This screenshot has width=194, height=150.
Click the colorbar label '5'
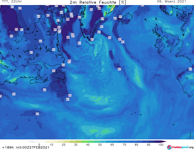point(39,145)
